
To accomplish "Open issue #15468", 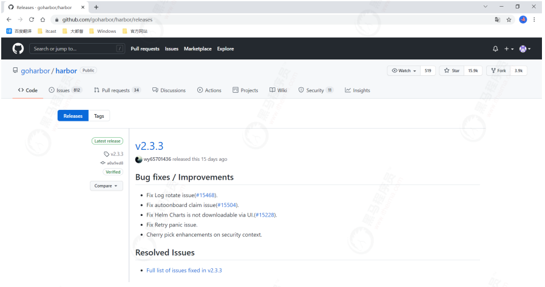I will point(205,195).
